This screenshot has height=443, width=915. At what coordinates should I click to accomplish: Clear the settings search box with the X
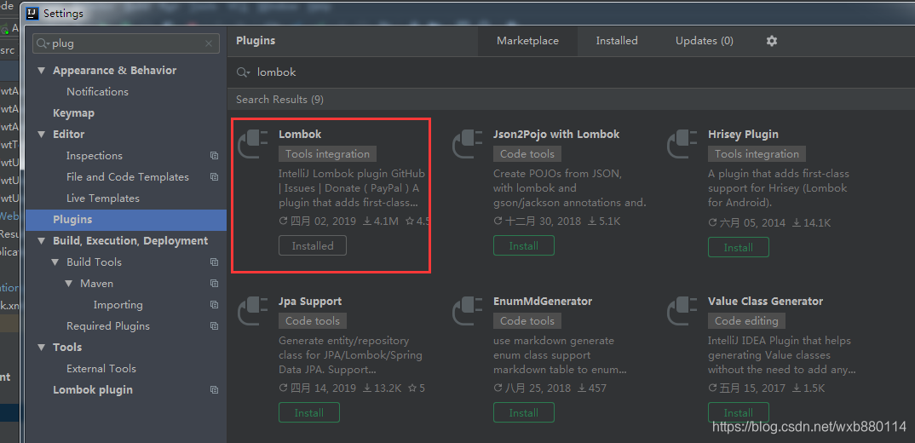[209, 43]
